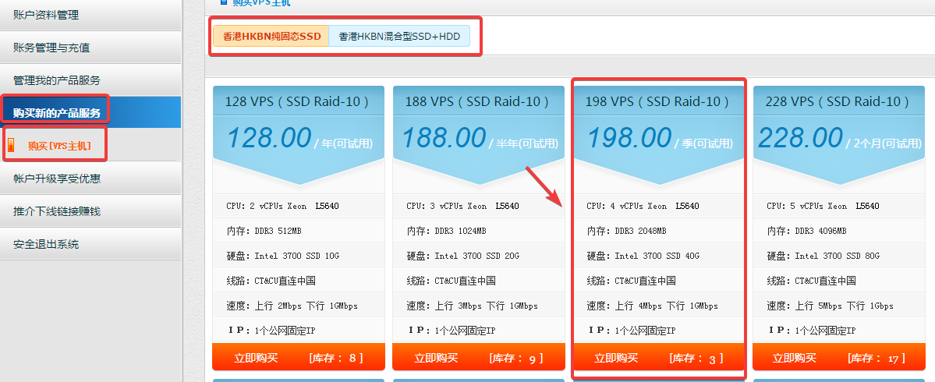This screenshot has height=382, width=935.
Task: Click the 188 VPS ( SSD Raid-10 ) card title
Action: [x=479, y=101]
